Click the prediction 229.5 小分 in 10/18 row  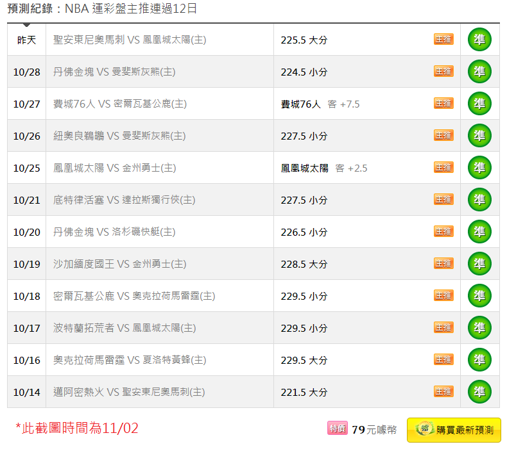click(304, 296)
